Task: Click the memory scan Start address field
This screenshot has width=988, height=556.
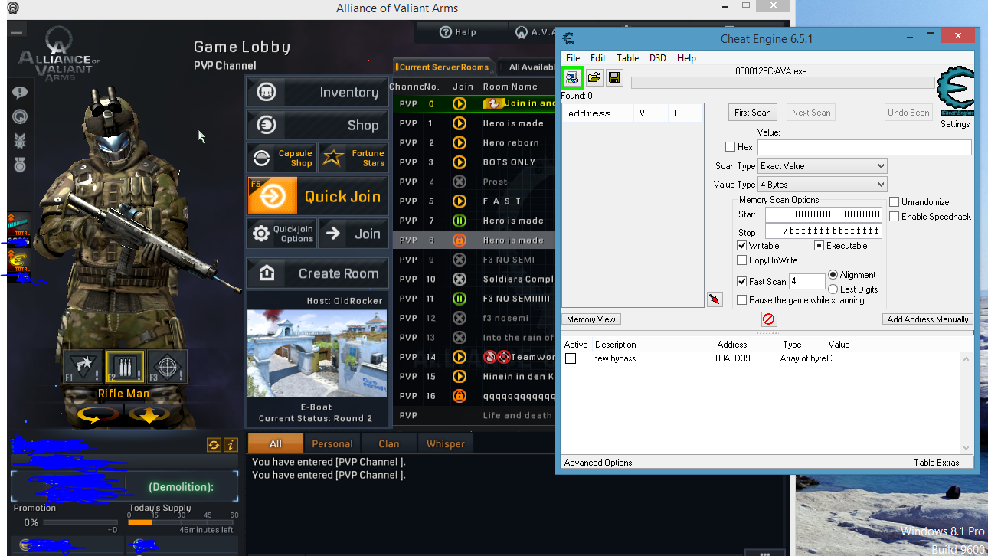Action: click(x=823, y=214)
